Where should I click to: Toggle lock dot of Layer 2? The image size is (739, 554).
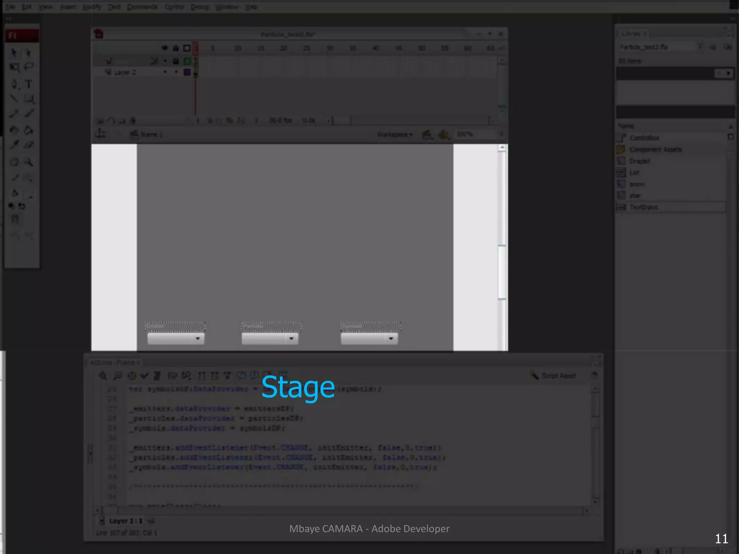tap(176, 72)
